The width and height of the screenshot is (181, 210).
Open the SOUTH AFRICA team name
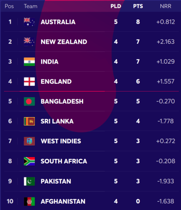64,161
